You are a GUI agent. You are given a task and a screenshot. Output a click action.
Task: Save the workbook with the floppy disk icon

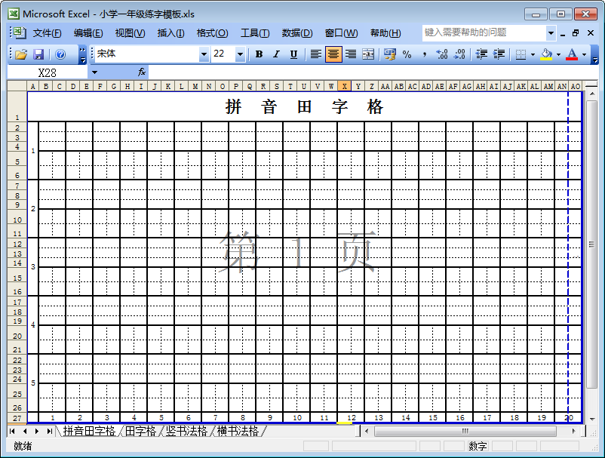[x=38, y=54]
